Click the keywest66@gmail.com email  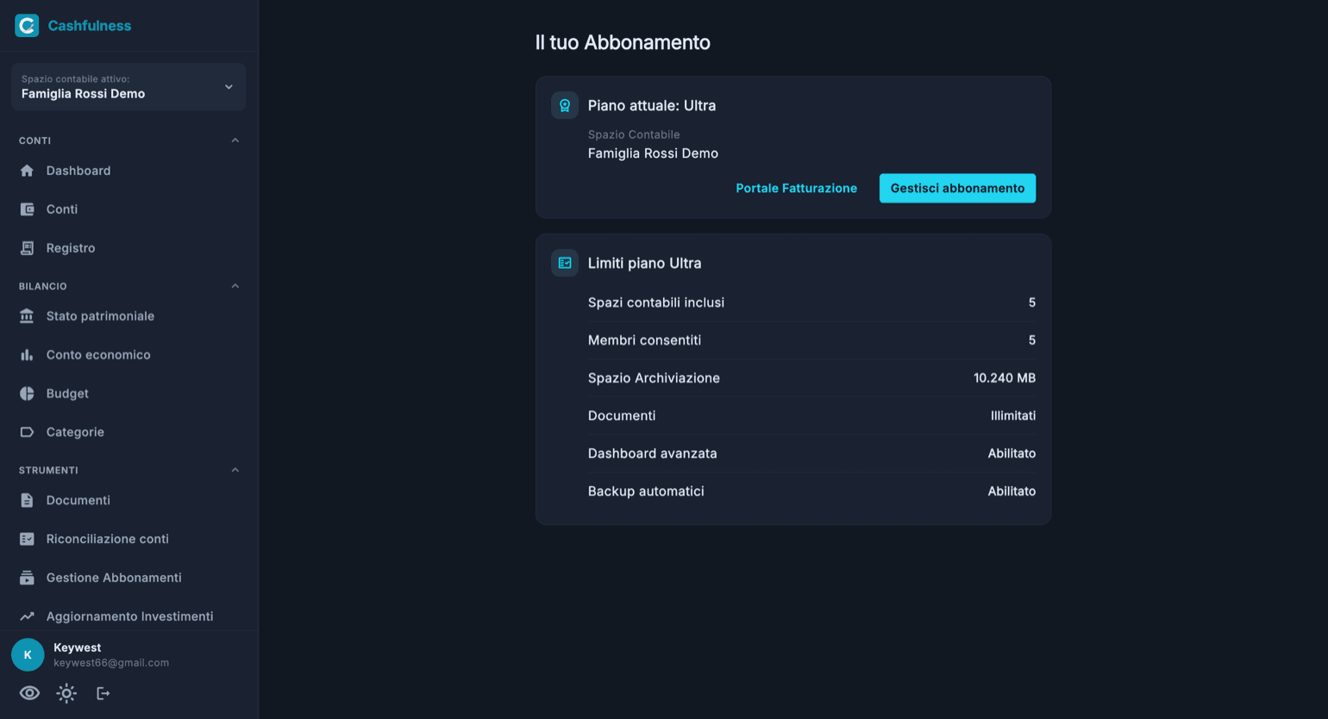[111, 663]
